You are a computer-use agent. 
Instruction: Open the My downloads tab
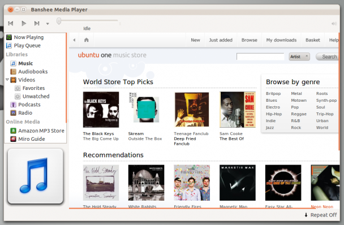coord(281,40)
